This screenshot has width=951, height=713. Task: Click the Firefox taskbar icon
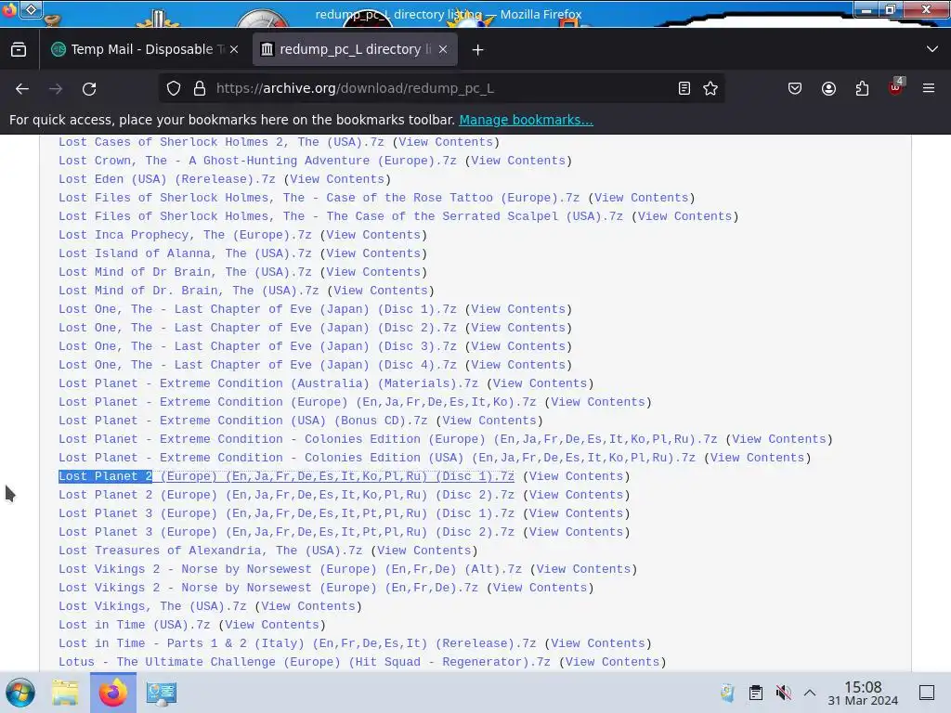113,693
